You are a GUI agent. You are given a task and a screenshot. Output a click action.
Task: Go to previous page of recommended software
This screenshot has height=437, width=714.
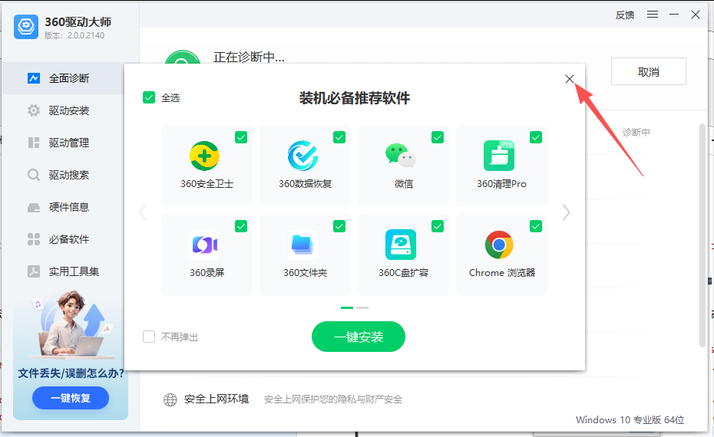[x=143, y=212]
